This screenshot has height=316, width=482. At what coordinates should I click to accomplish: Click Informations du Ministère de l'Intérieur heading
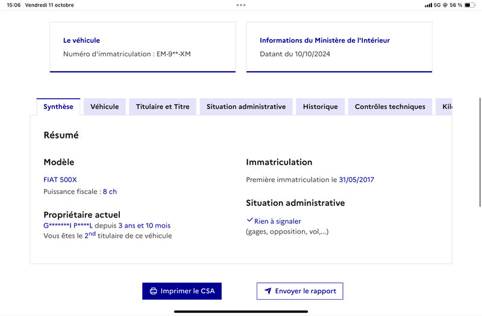point(325,40)
